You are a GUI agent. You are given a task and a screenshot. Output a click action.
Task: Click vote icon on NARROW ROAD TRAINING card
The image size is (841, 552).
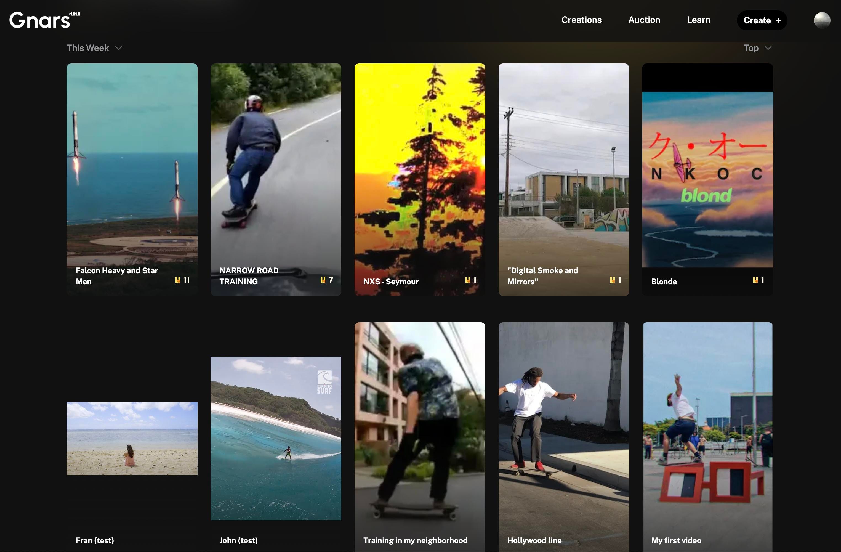tap(323, 280)
